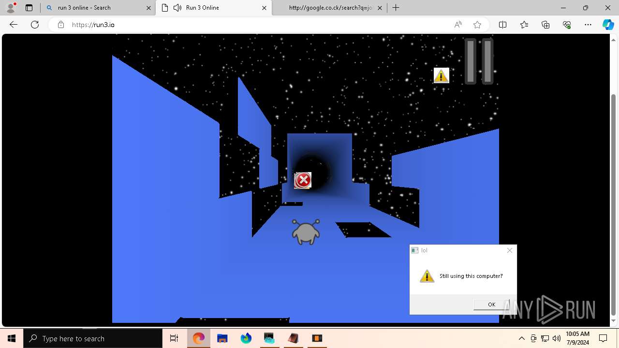Open clock showing 10:05 AM
Viewport: 619px width, 348px height.
point(577,338)
